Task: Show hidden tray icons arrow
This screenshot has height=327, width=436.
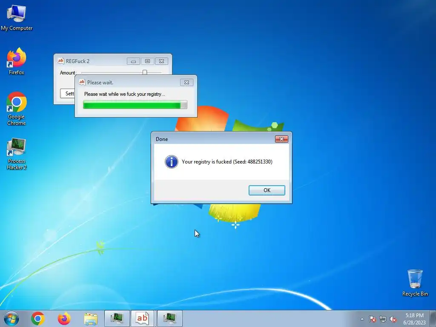Action: (x=362, y=319)
